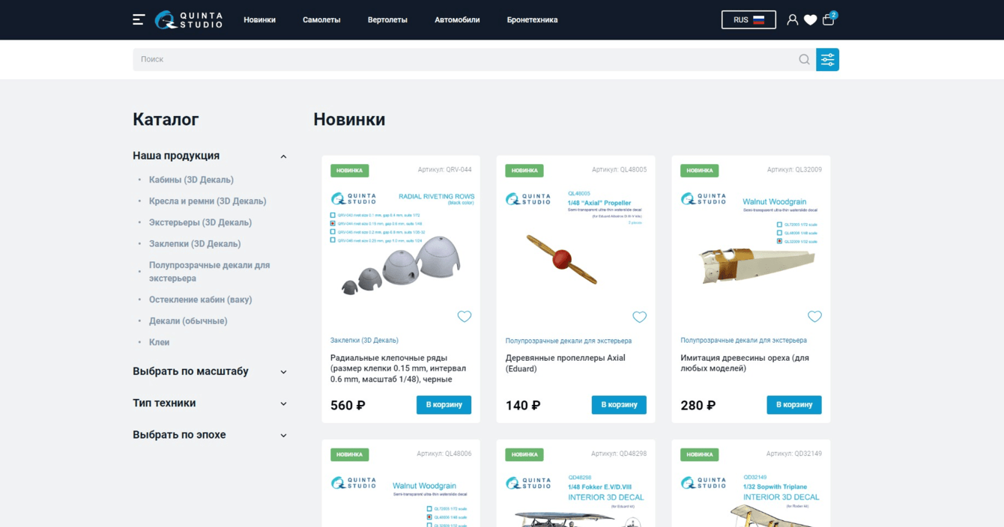This screenshot has width=1004, height=527.
Task: Open the shopping cart icon
Action: pos(829,19)
